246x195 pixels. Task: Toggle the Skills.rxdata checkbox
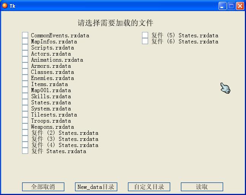pyautogui.click(x=25, y=96)
